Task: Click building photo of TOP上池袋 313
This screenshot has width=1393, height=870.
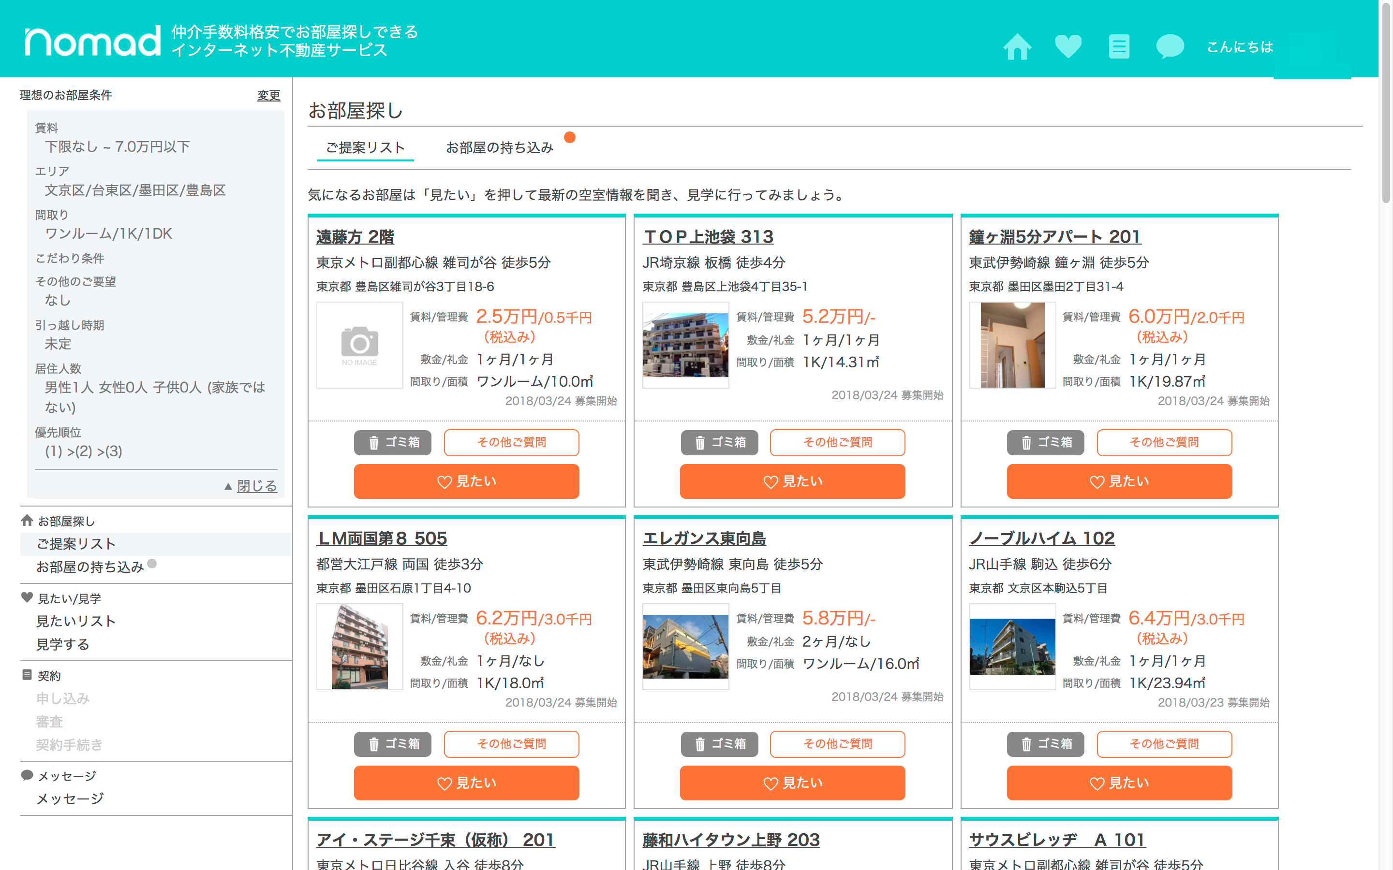Action: (685, 345)
